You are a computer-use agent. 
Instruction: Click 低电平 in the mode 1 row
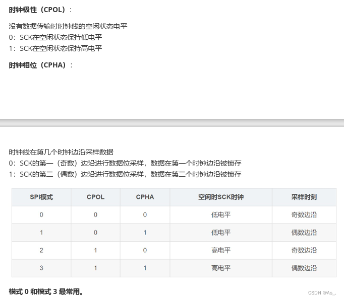click(221, 233)
